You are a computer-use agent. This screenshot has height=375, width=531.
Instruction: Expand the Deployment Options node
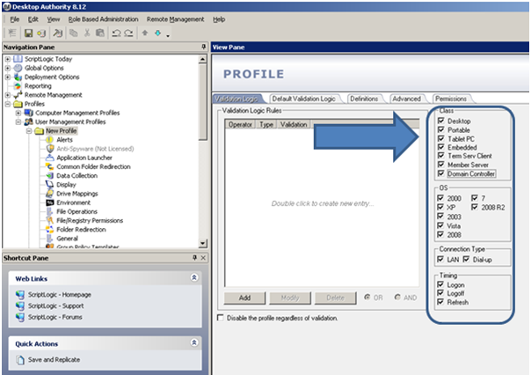8,77
